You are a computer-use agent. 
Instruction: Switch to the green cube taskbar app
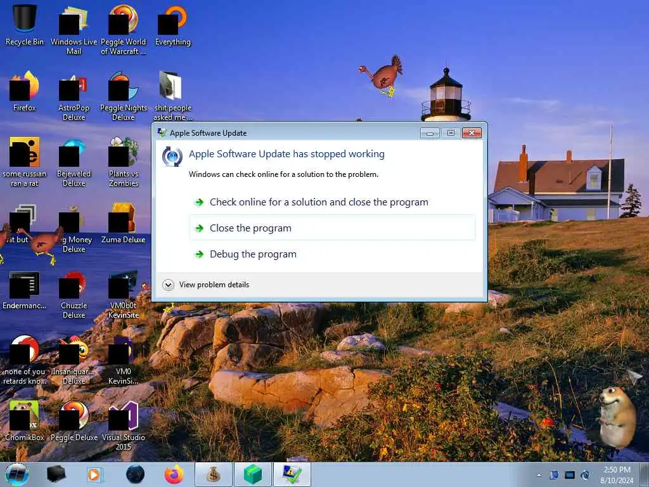pos(252,474)
